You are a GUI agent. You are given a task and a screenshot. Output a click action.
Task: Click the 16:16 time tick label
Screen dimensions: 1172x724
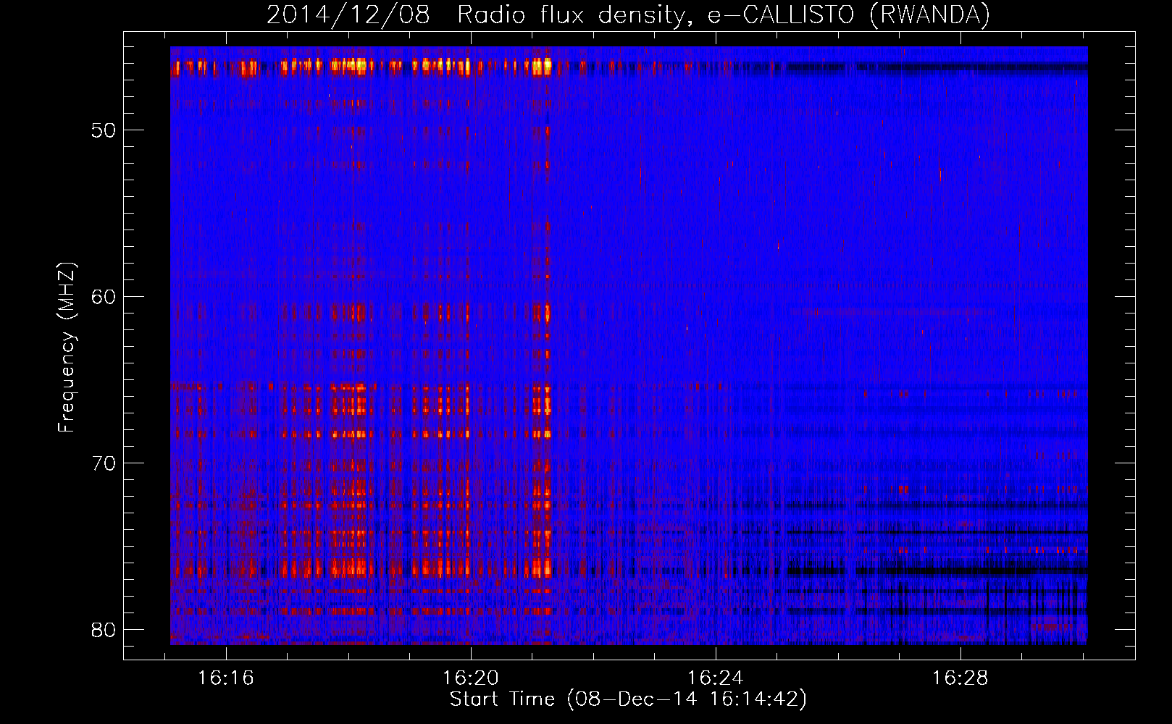(x=226, y=678)
